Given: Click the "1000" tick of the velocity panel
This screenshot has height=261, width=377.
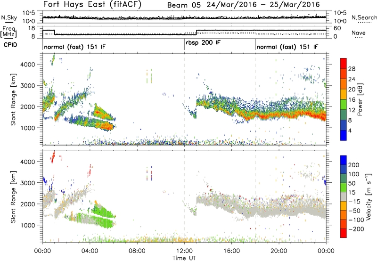Looking at the screenshot, I should click(27, 225).
